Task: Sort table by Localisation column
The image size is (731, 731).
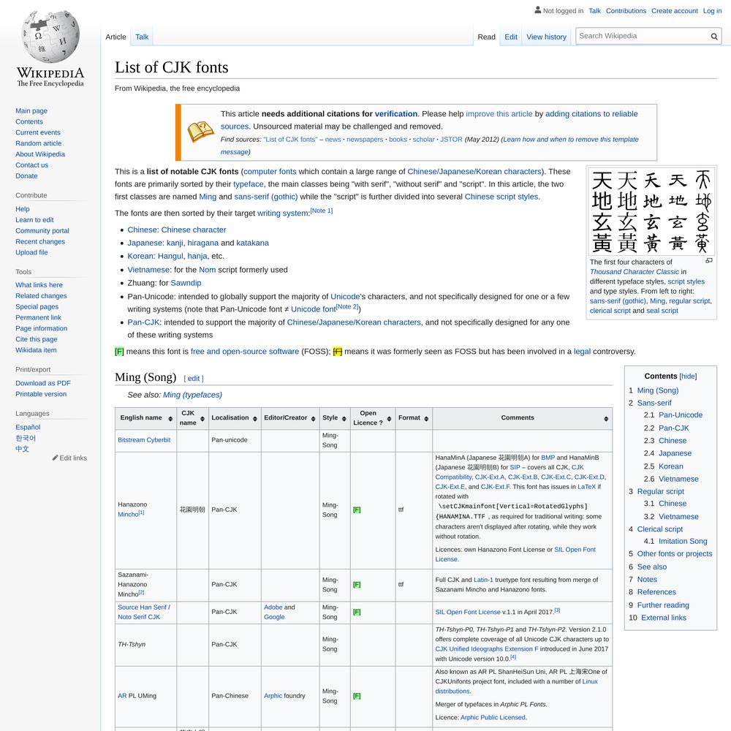Action: 255,419
